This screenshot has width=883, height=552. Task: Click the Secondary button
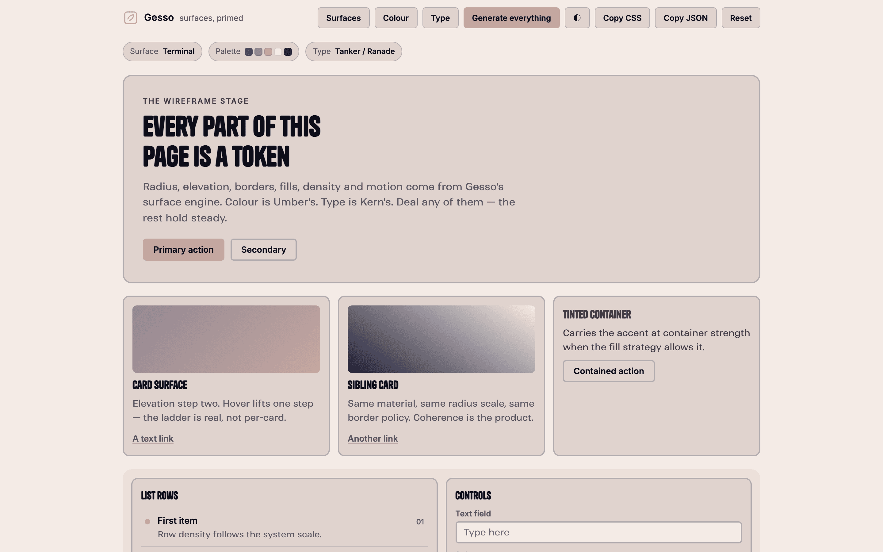click(263, 250)
